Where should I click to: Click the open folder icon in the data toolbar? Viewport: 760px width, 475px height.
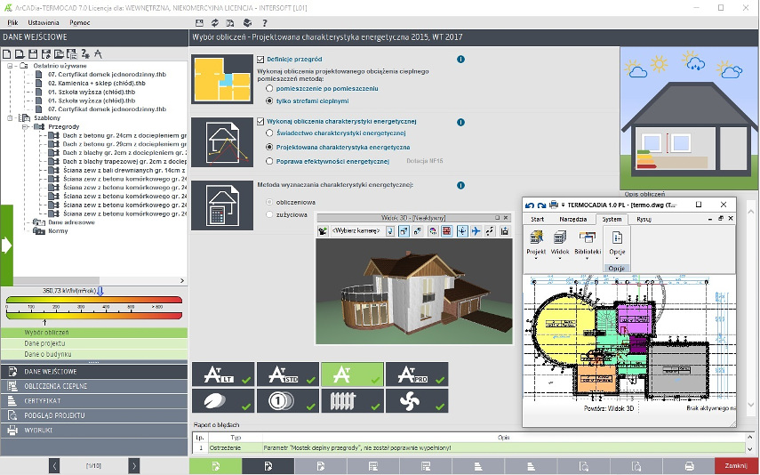click(x=60, y=54)
